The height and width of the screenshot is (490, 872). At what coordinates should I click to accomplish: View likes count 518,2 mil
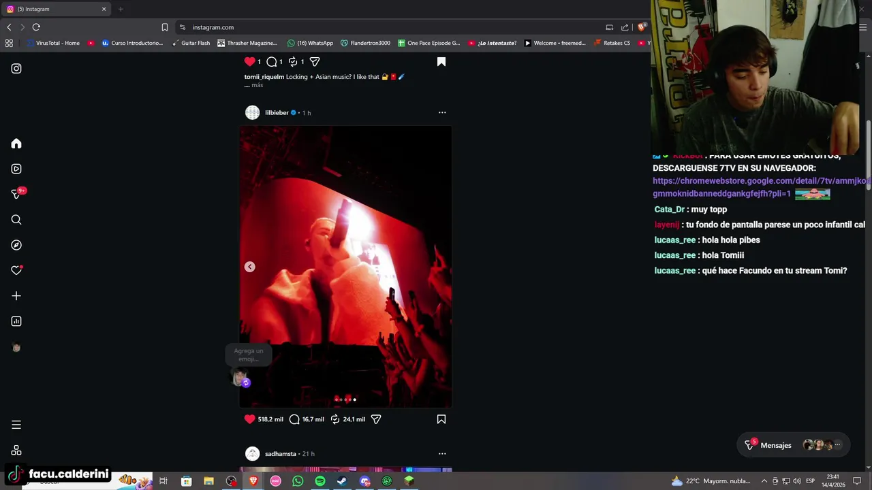click(270, 419)
